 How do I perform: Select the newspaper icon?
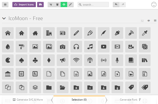click(x=63, y=33)
